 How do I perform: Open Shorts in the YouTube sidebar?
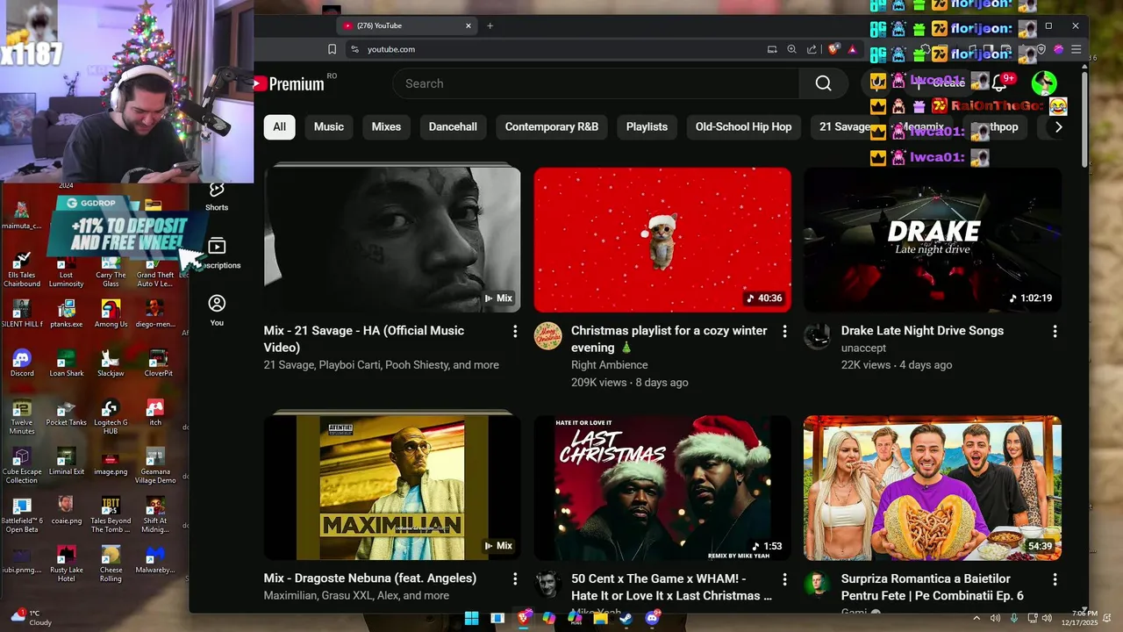pos(217,196)
